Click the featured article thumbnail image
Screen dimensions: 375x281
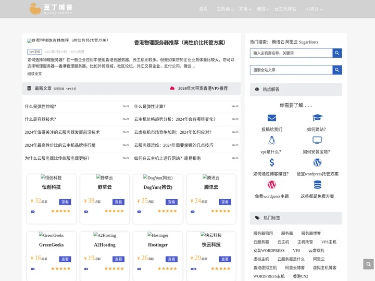pos(68,41)
